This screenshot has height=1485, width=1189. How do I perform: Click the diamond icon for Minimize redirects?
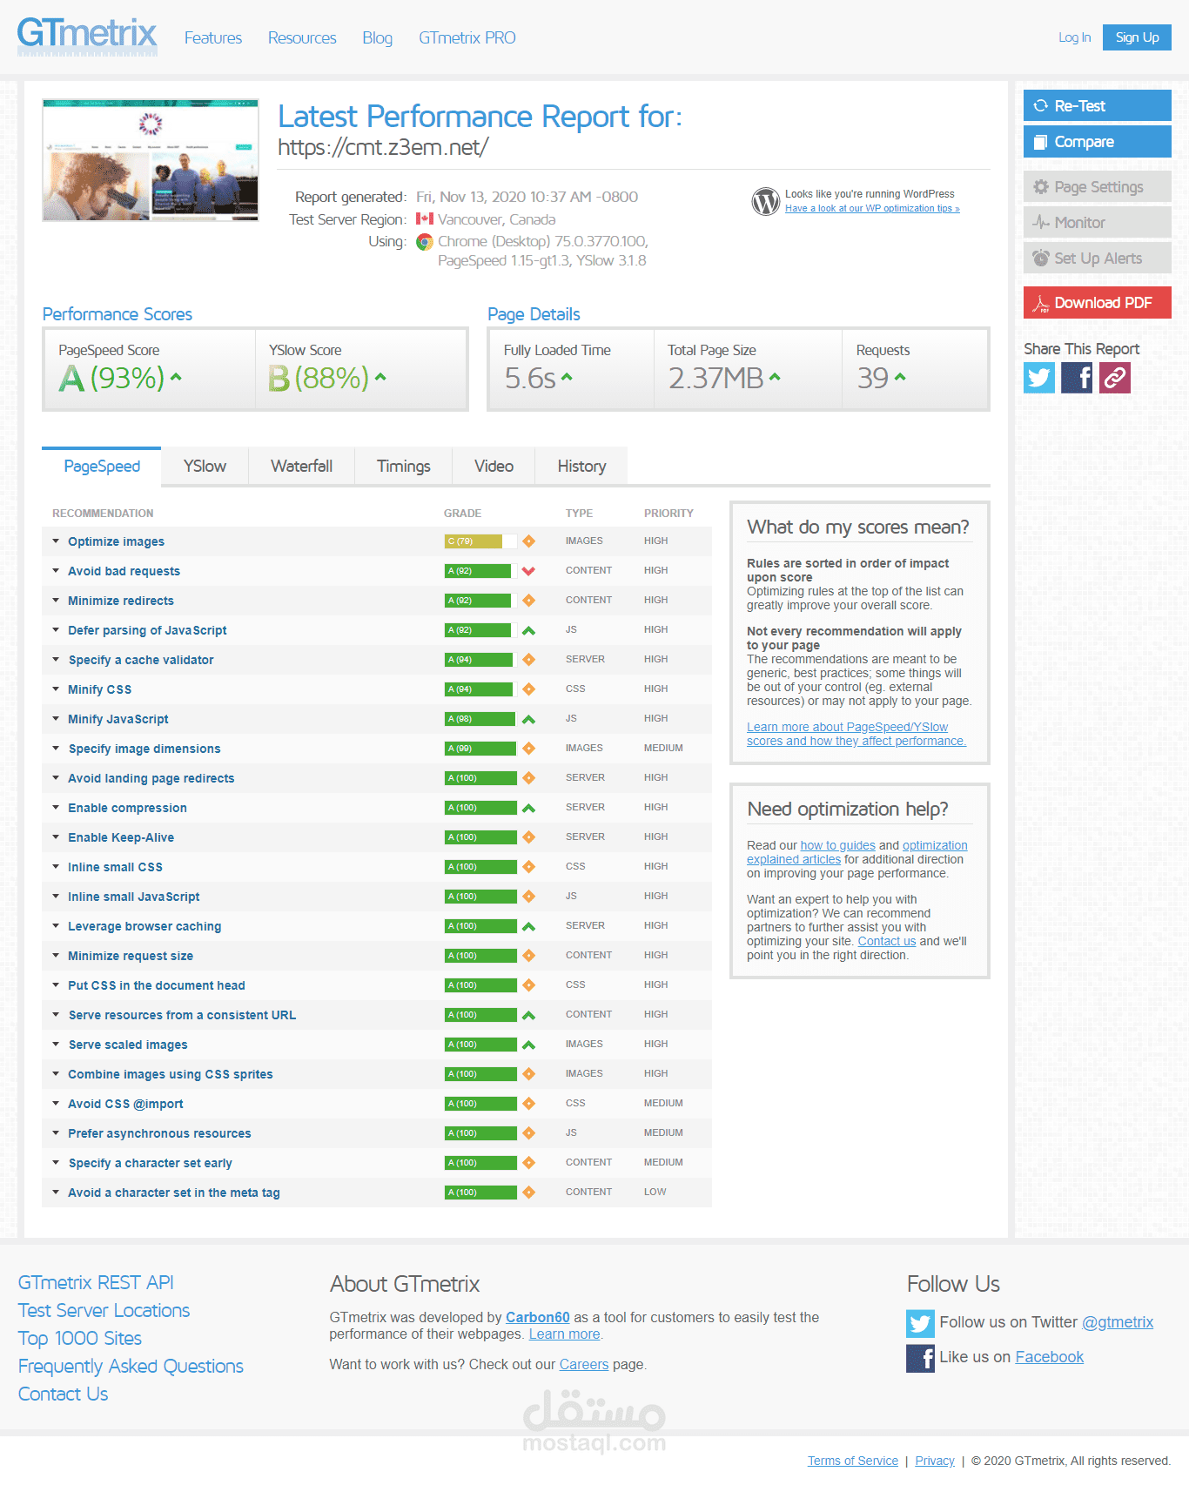528,601
